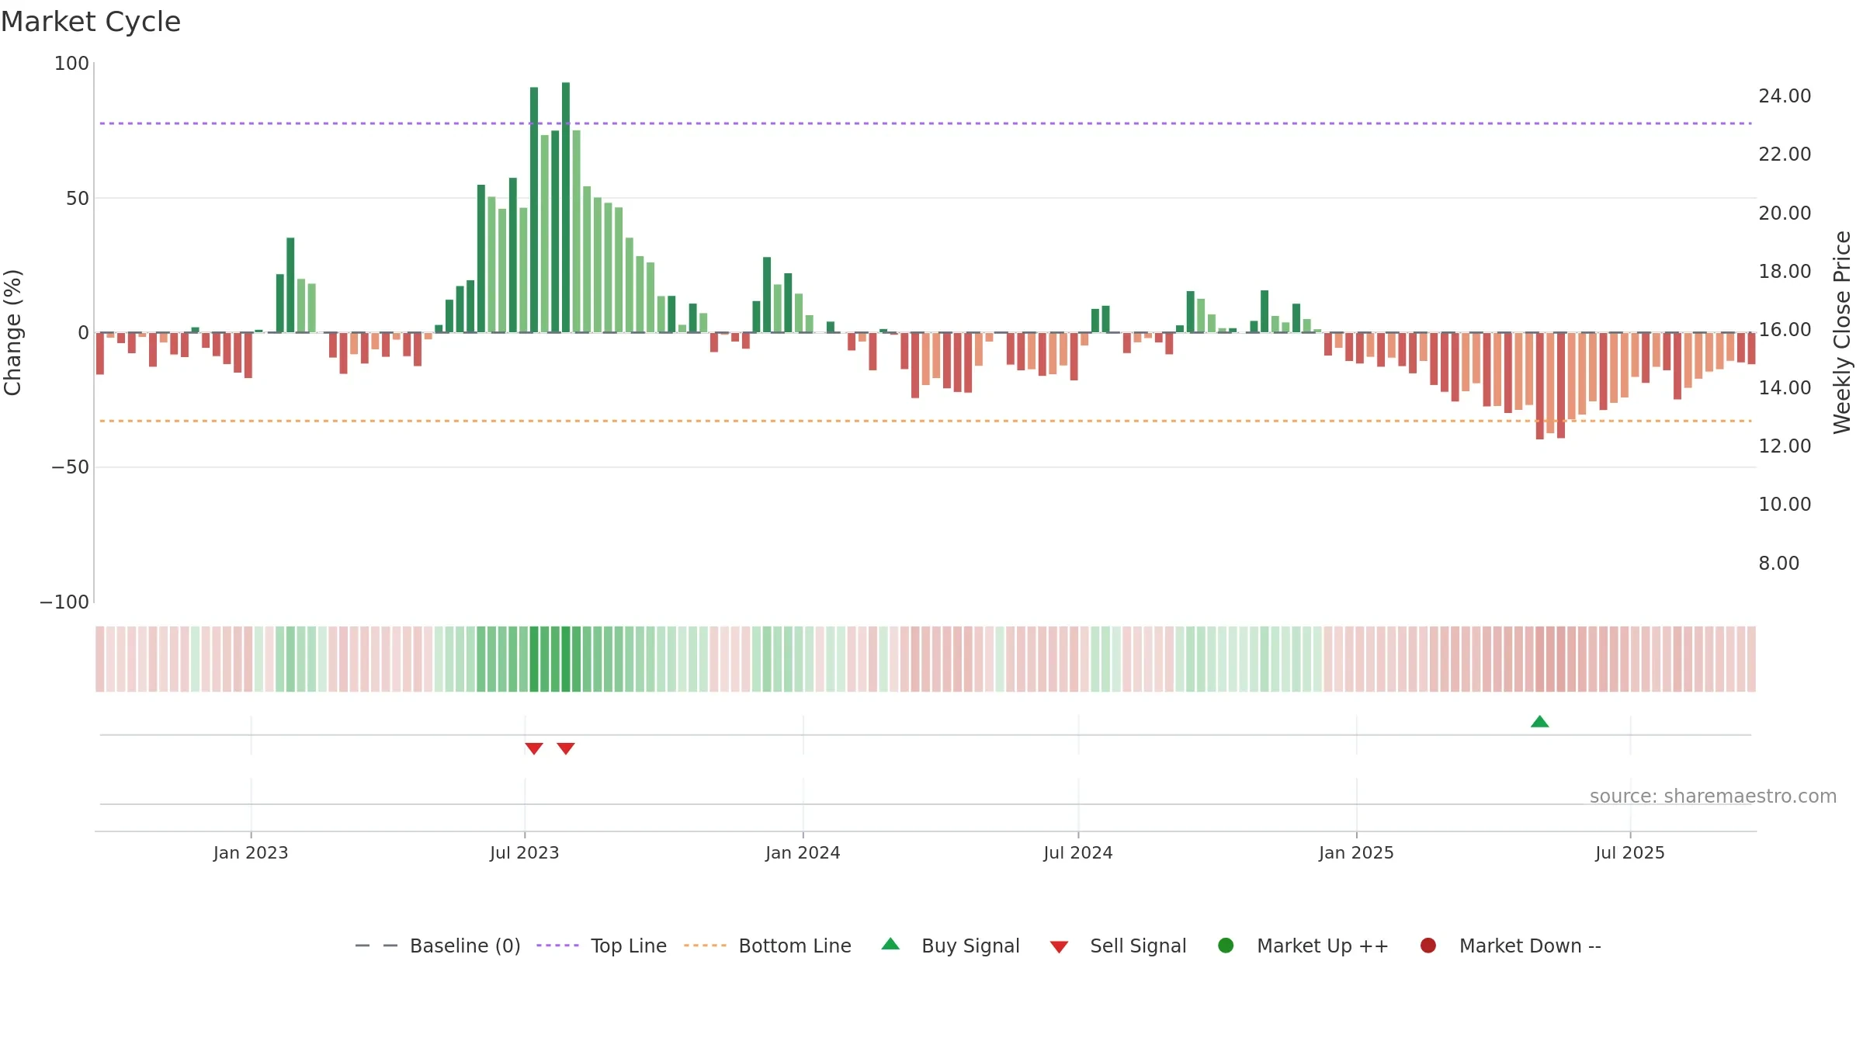1863x1048 pixels.
Task: Click the orange dotted Bottom Line
Action: point(925,421)
